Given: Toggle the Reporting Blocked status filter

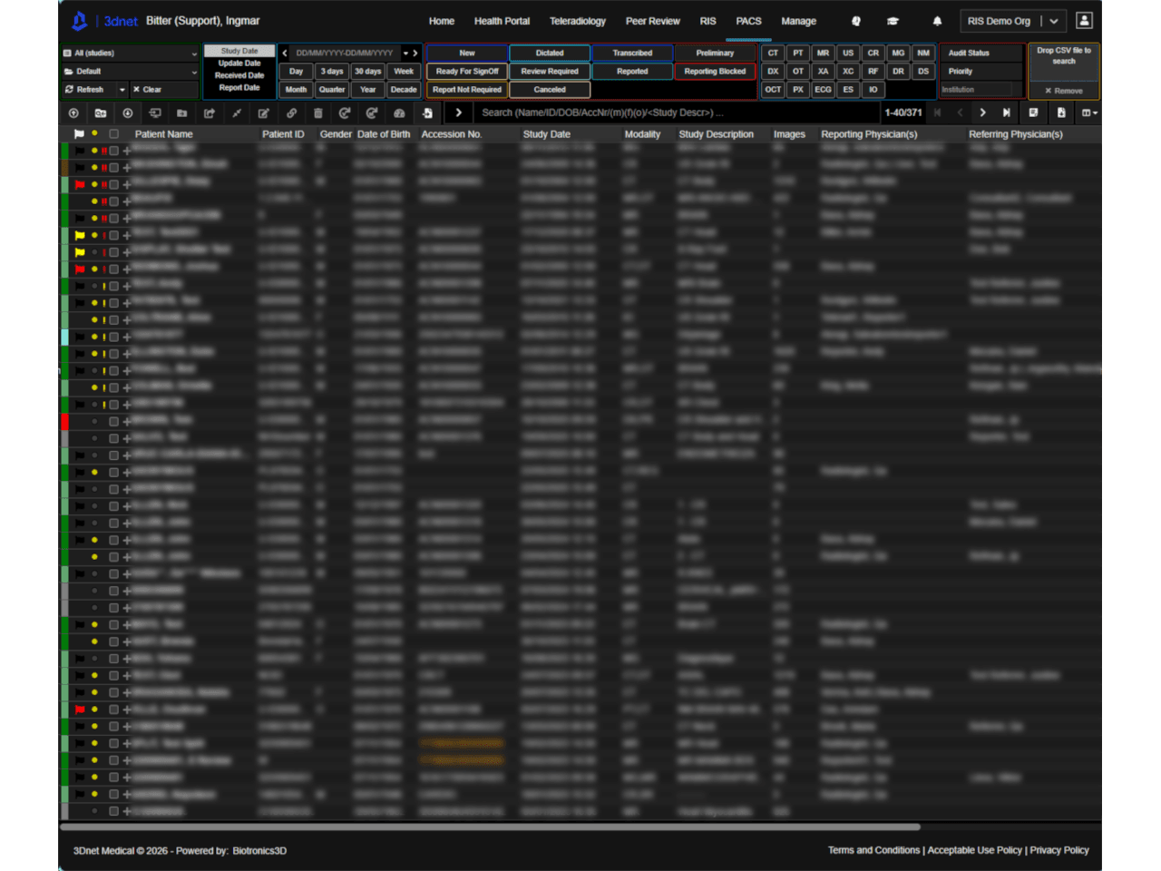Looking at the screenshot, I should click(715, 72).
